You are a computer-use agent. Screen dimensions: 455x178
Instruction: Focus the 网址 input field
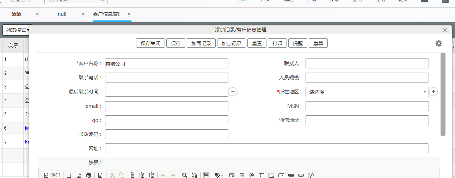(267, 148)
